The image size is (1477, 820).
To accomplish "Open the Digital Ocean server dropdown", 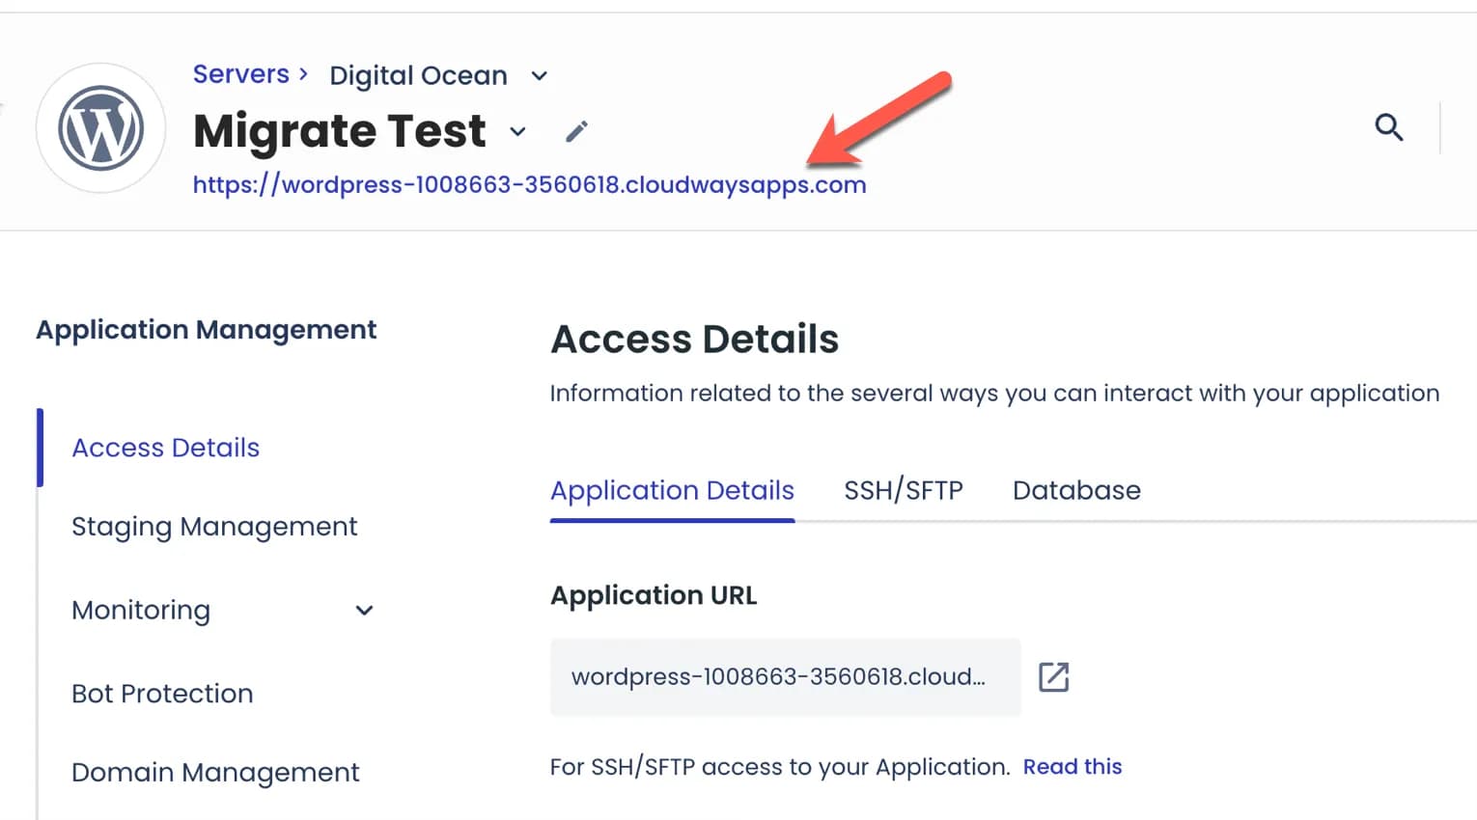I will (539, 75).
